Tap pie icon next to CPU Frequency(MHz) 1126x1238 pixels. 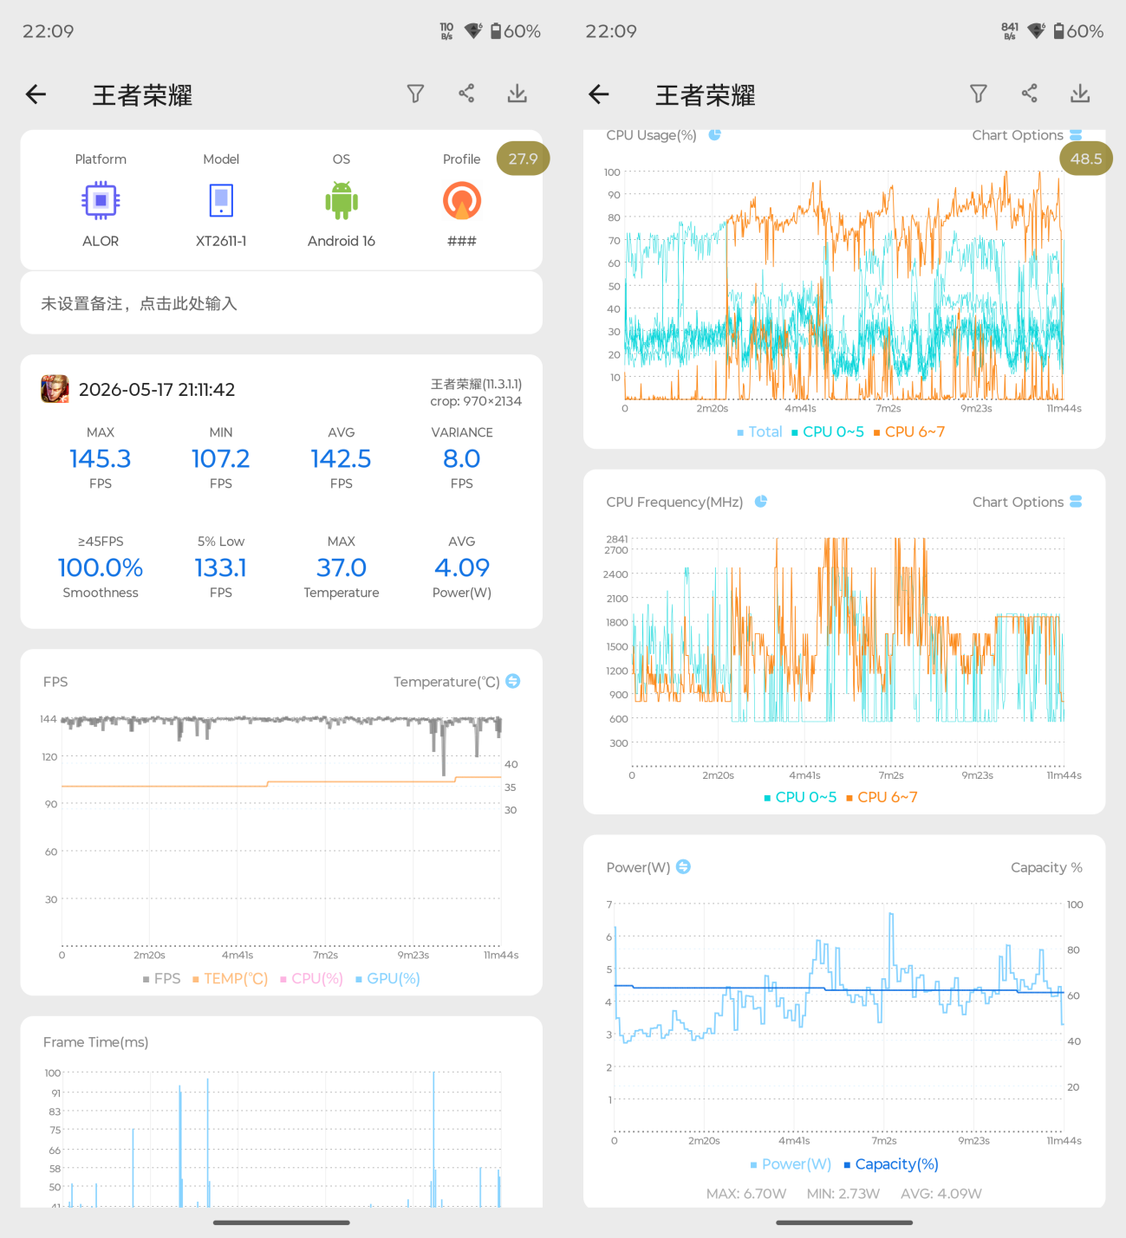[761, 502]
